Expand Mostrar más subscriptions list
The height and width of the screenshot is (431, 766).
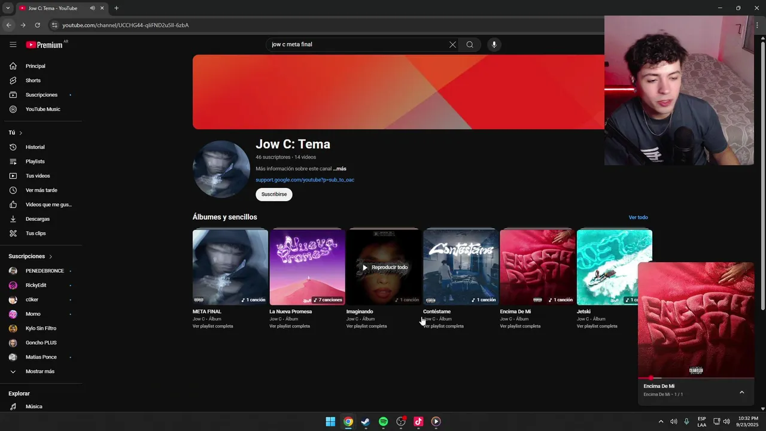41,371
